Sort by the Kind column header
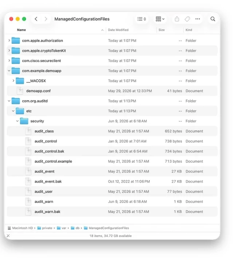241x264 pixels. [189, 30]
